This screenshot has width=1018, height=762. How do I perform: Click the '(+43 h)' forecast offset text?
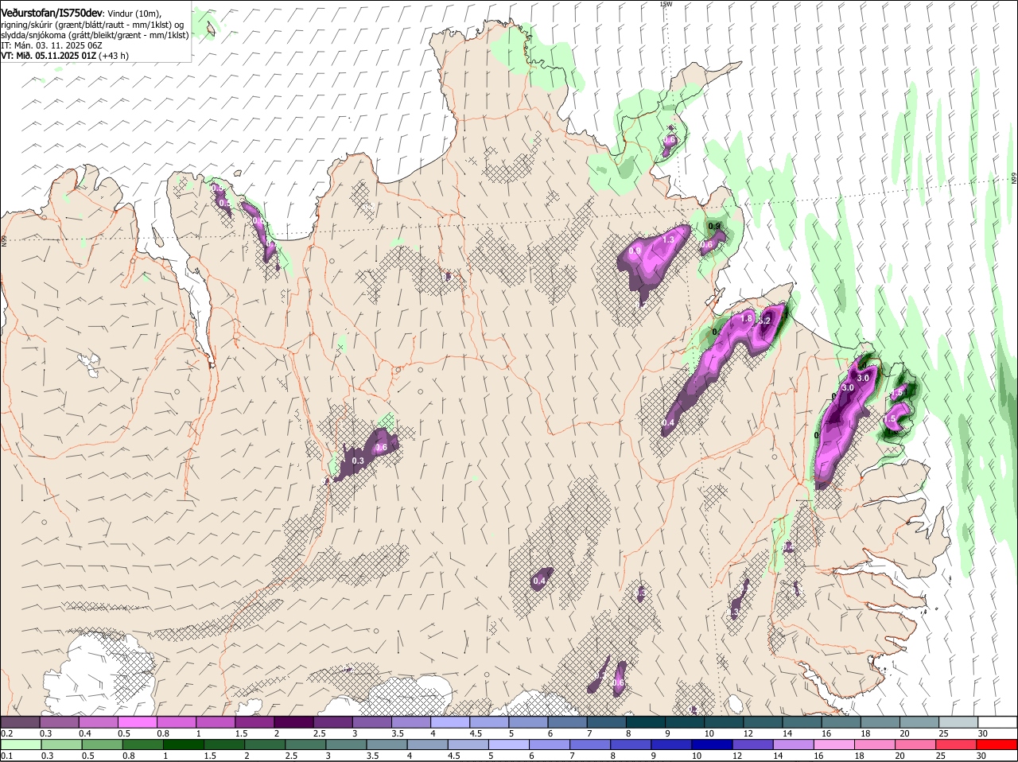click(x=115, y=56)
